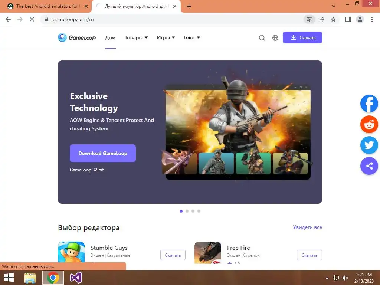Show hidden system tray icons

(x=327, y=278)
